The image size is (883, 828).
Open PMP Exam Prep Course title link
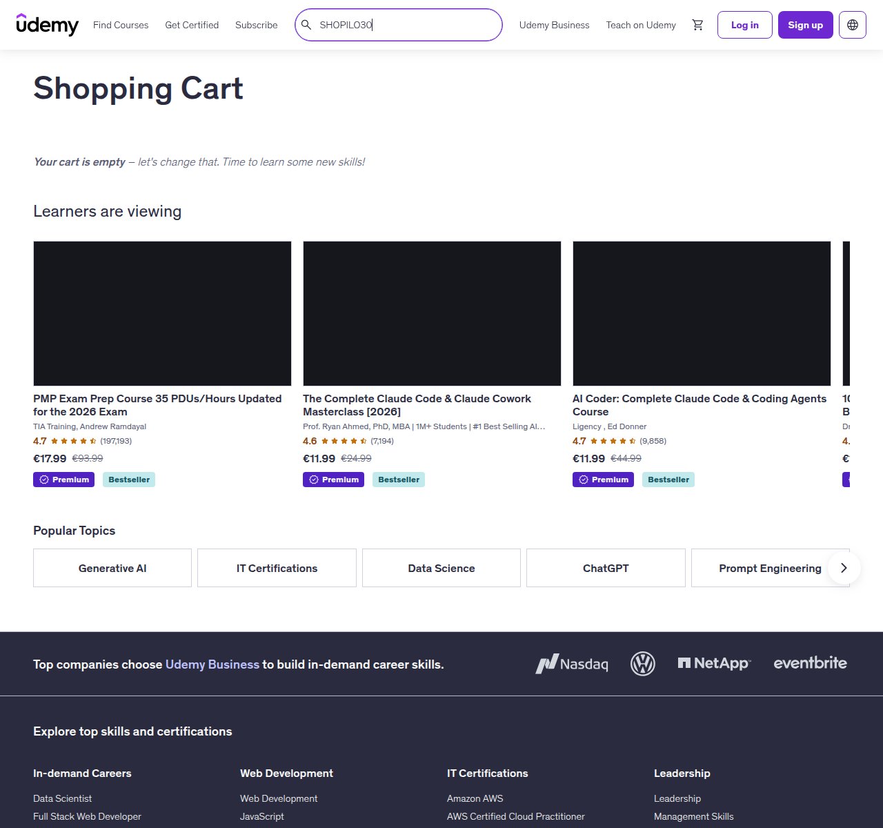[157, 405]
